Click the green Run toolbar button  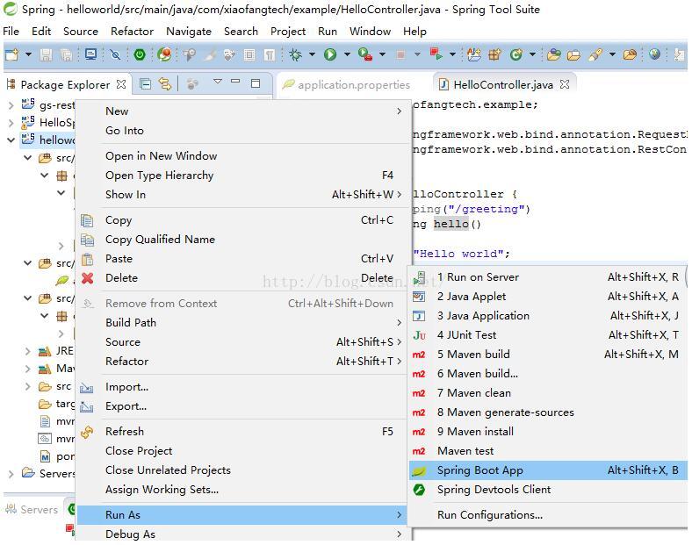pyautogui.click(x=330, y=54)
